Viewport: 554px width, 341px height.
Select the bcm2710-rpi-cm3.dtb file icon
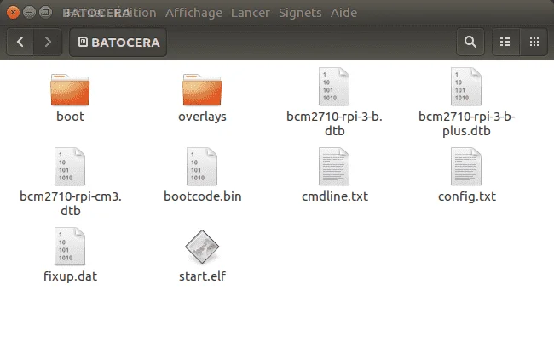click(x=70, y=167)
